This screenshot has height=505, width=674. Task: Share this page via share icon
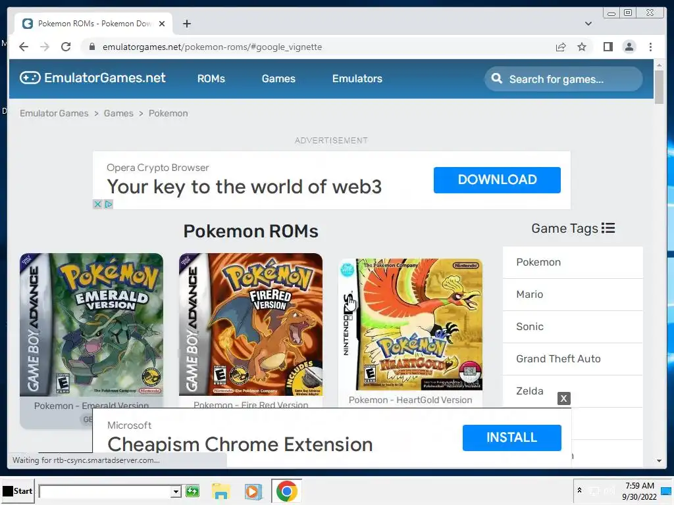pos(561,47)
